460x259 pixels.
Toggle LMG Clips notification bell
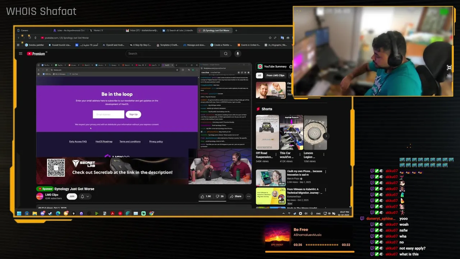point(82,196)
